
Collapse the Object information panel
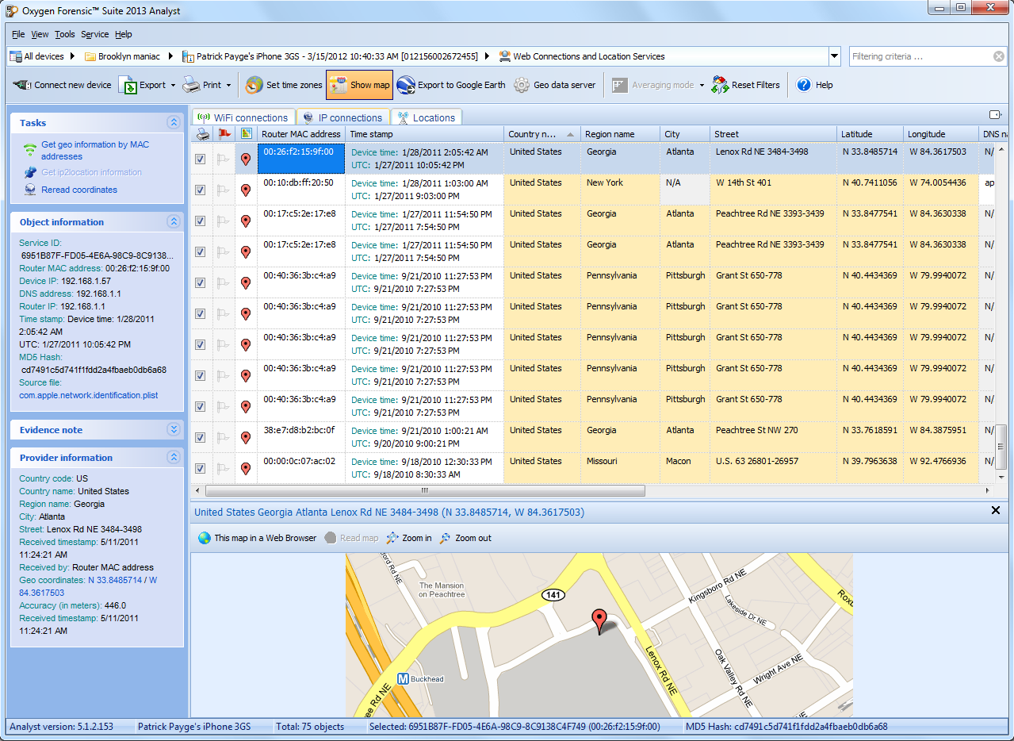click(174, 221)
